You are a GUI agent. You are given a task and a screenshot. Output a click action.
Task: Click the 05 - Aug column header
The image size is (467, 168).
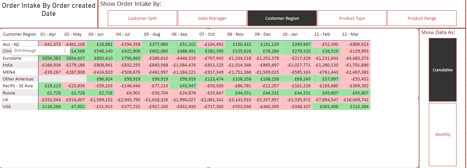pyautogui.click(x=152, y=34)
